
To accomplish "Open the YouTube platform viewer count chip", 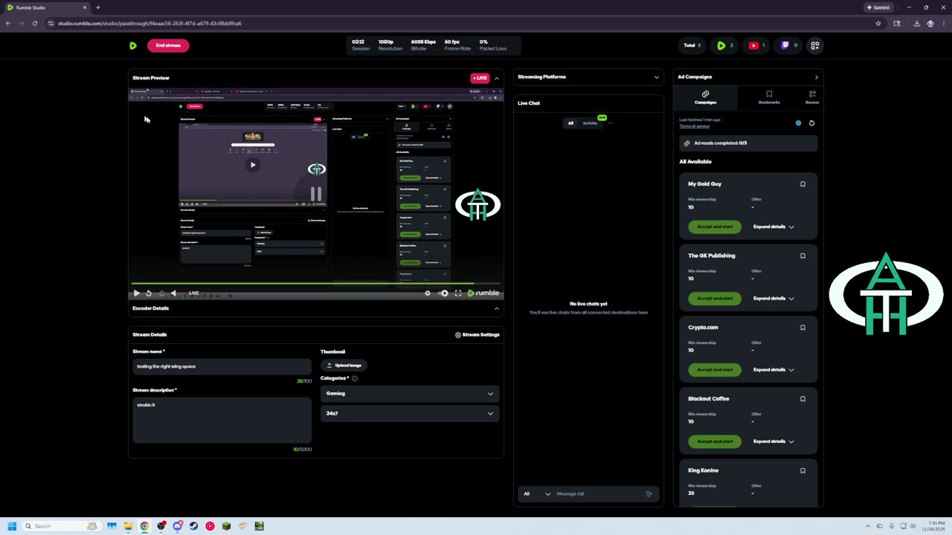I will (757, 45).
